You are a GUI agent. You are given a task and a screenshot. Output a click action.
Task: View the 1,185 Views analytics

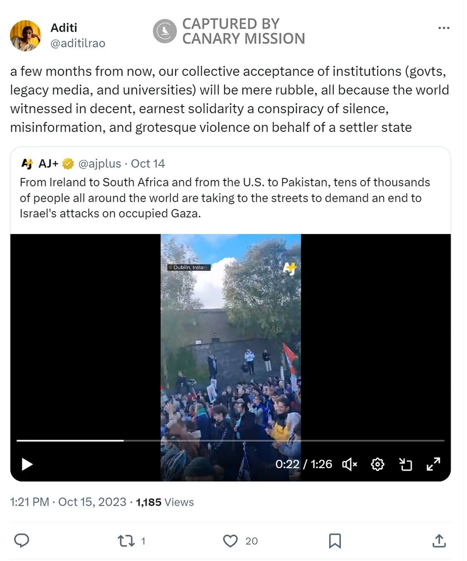click(165, 501)
